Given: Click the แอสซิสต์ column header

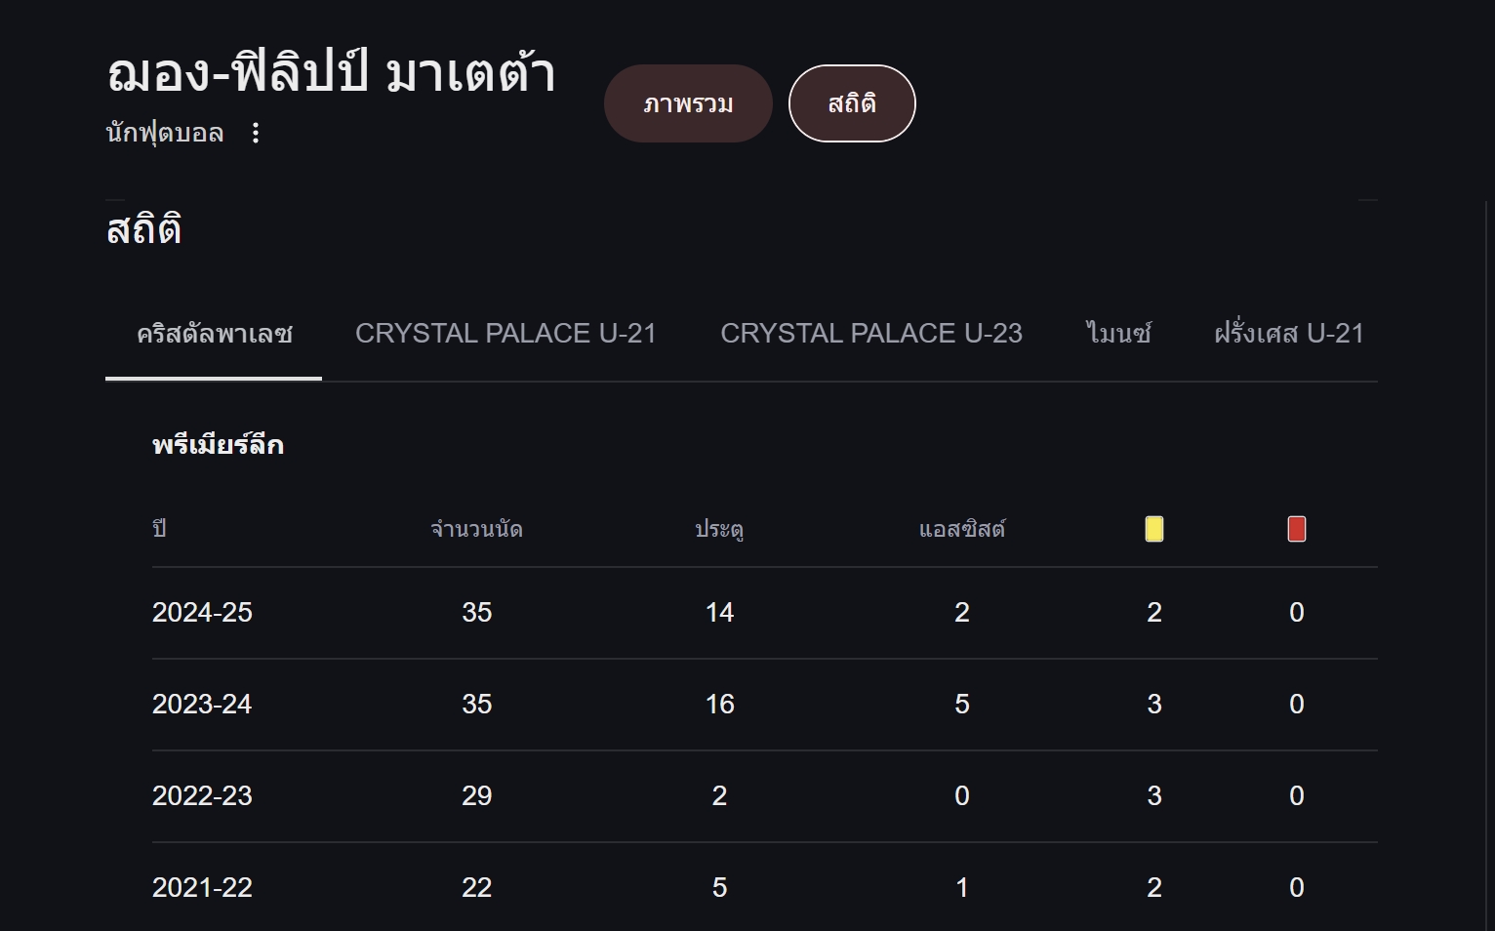Looking at the screenshot, I should click(961, 529).
